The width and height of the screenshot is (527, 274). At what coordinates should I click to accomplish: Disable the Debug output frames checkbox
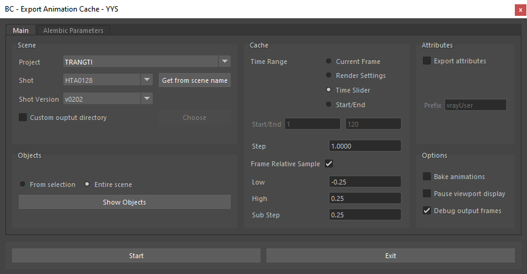click(x=427, y=211)
